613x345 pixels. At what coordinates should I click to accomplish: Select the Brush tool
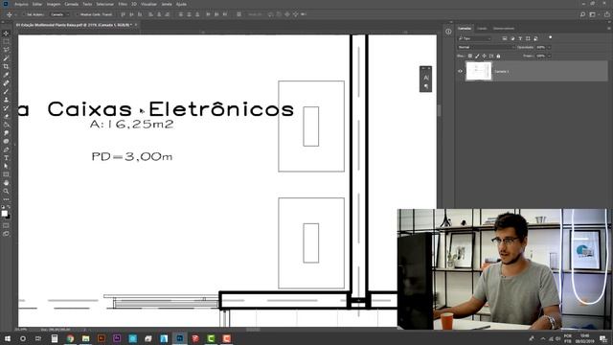point(6,92)
